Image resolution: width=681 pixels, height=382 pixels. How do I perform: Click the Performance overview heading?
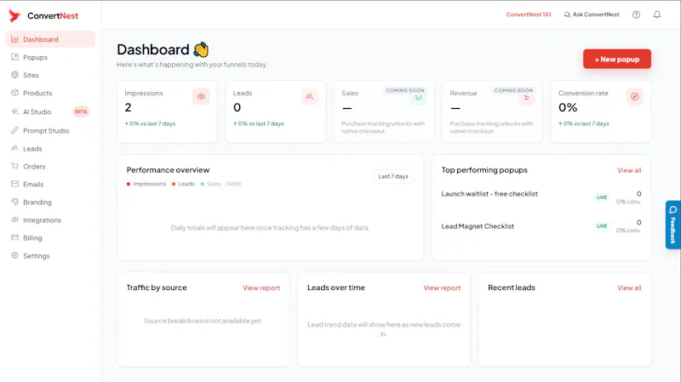[168, 170]
